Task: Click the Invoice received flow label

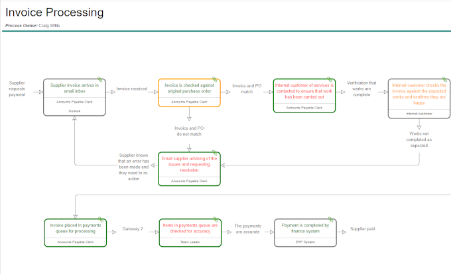Action: click(x=132, y=89)
